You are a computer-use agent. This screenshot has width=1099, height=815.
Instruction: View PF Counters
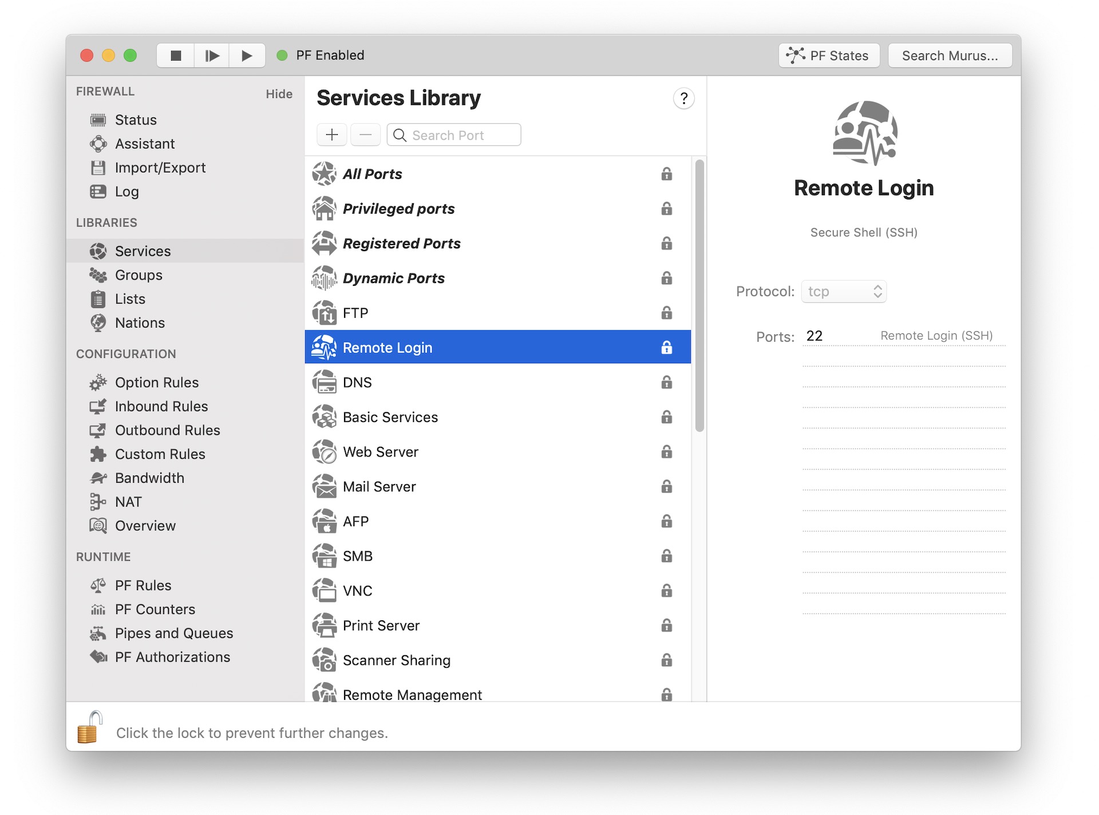[155, 609]
